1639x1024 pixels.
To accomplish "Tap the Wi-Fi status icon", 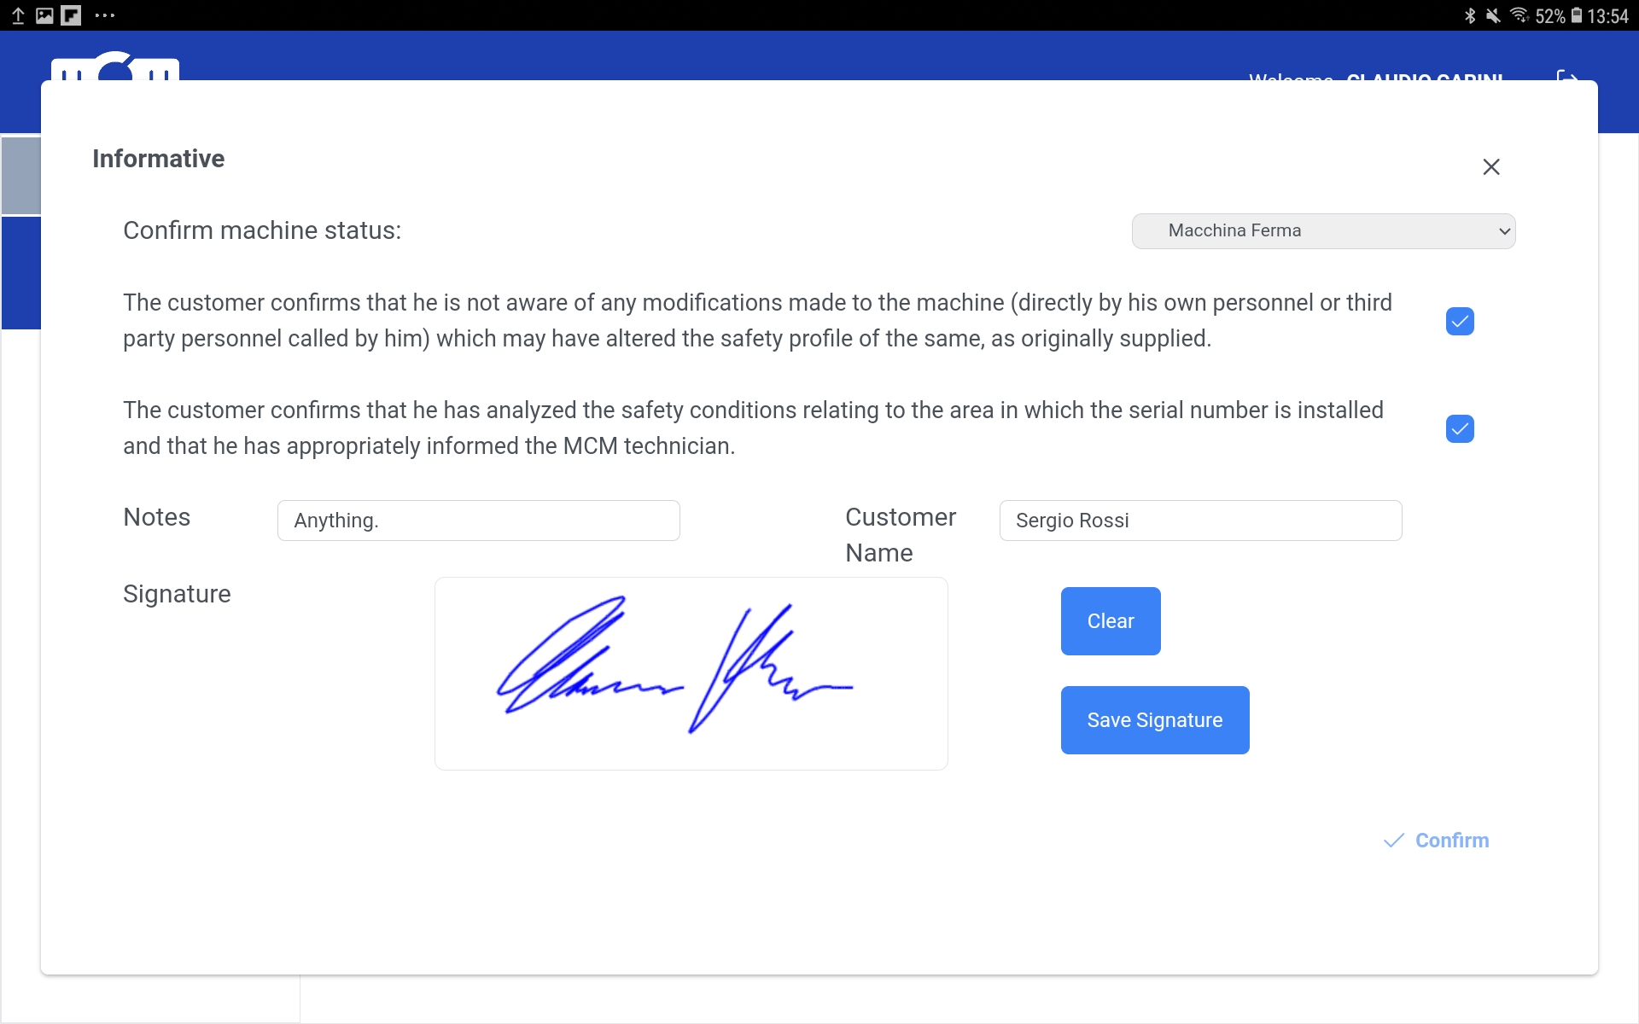I will pos(1519,15).
